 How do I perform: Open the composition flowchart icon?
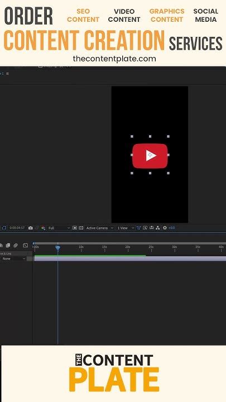(x=158, y=228)
